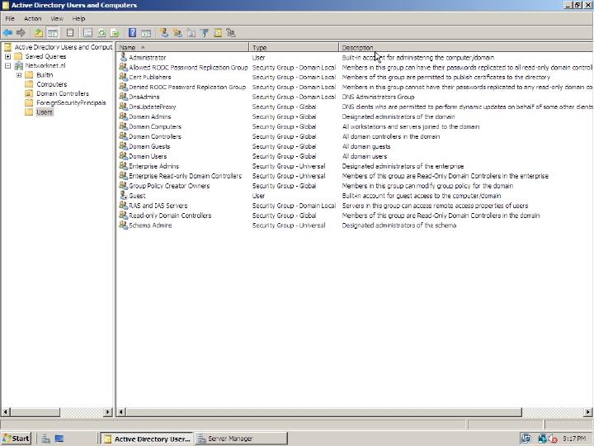Toggle the show/hide console tree icon
The image size is (594, 446).
click(53, 33)
